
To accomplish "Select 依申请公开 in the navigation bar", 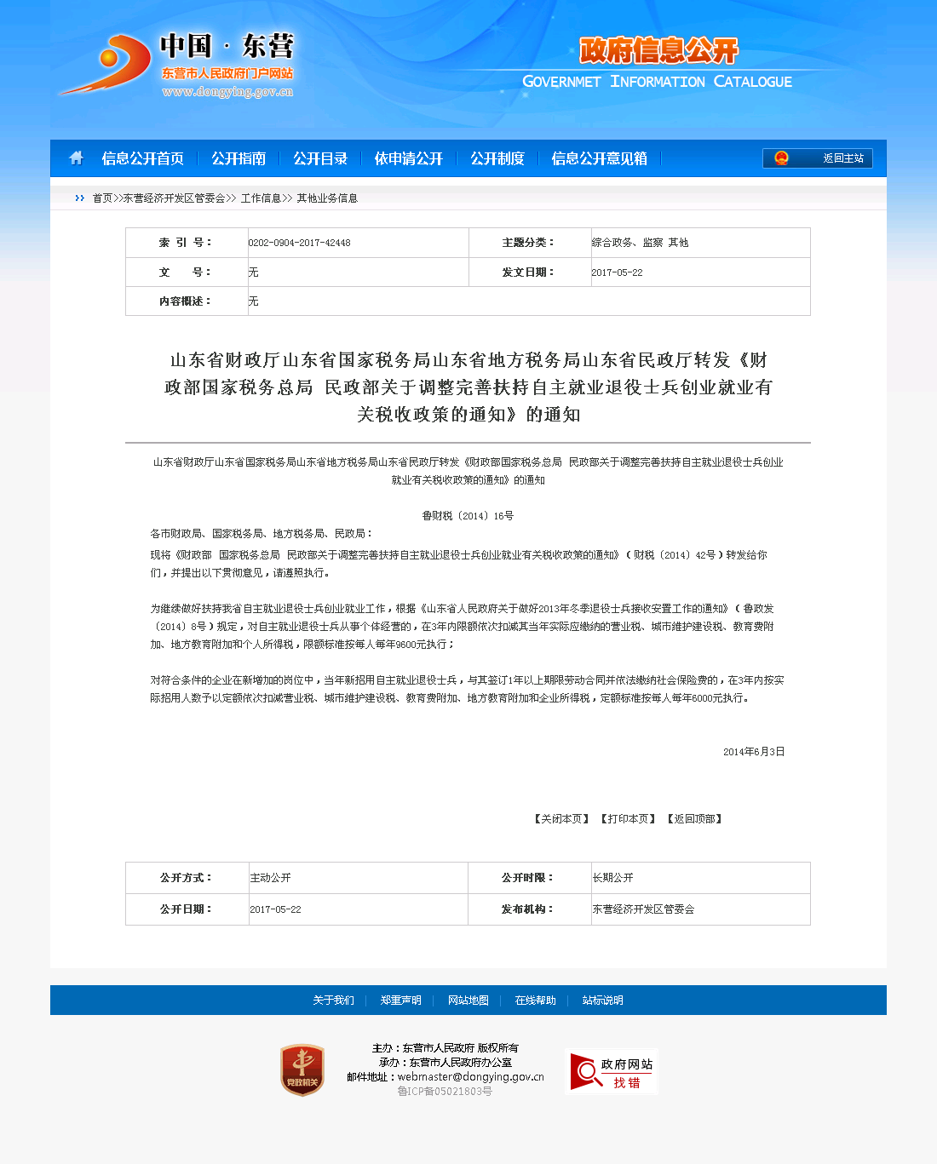I will click(409, 158).
